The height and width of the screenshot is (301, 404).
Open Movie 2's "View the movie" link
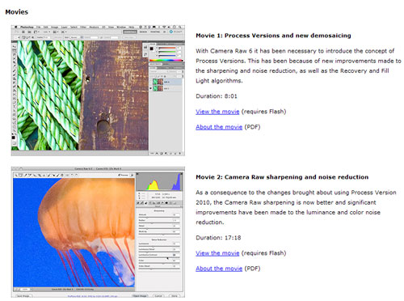(x=217, y=253)
